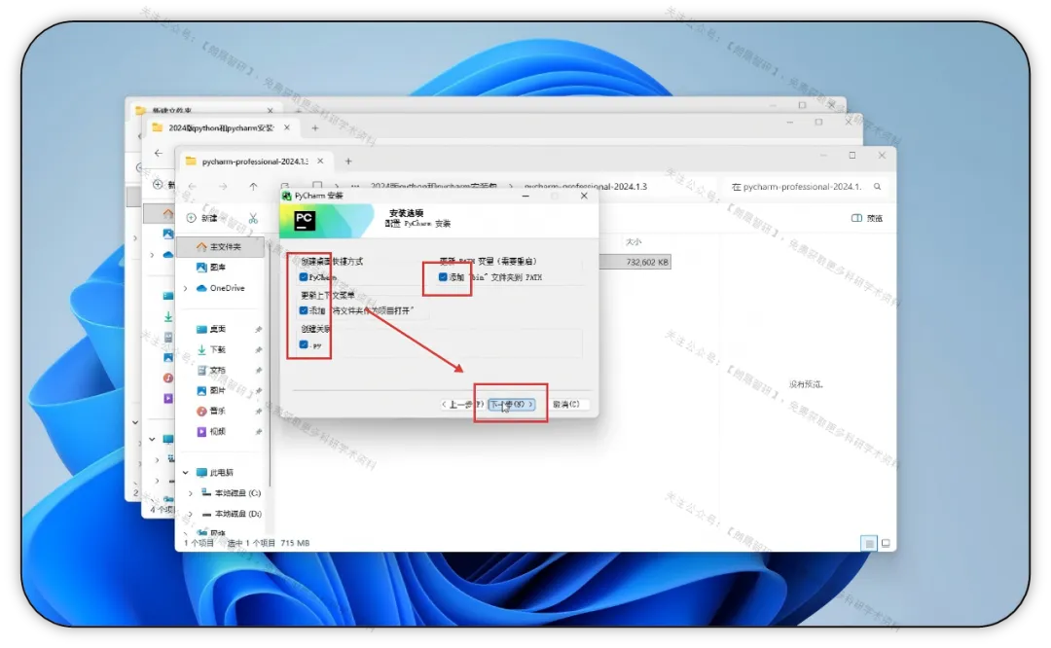Click the cut scissors icon in toolbar
Viewport: 1051px width, 648px height.
(x=253, y=218)
